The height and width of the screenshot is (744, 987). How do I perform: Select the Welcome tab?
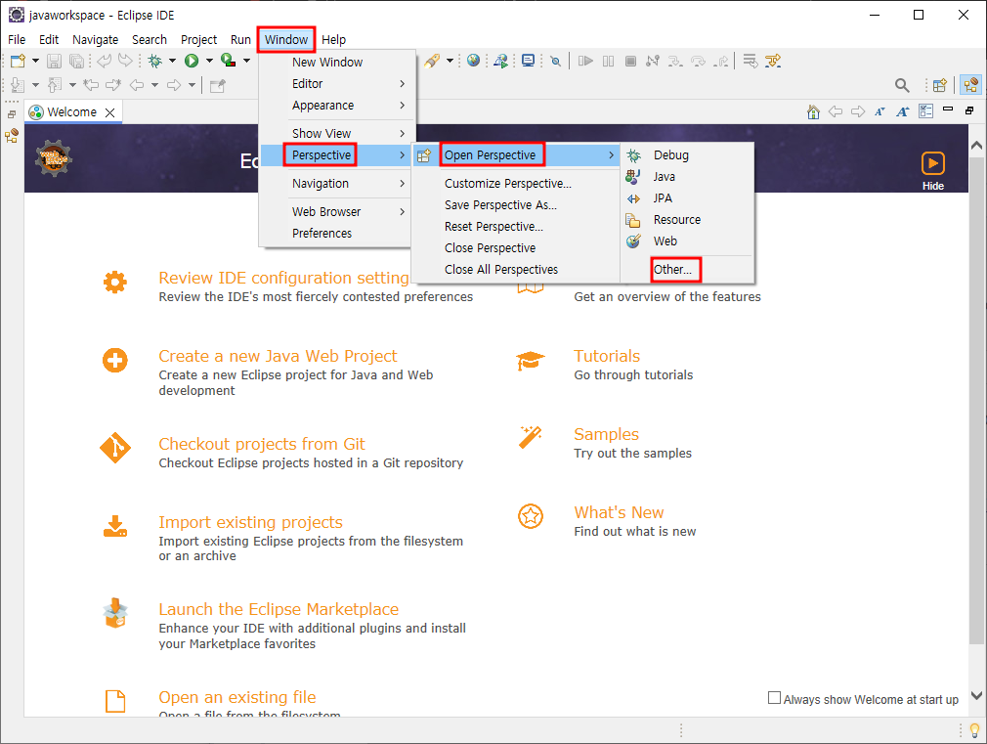coord(71,112)
